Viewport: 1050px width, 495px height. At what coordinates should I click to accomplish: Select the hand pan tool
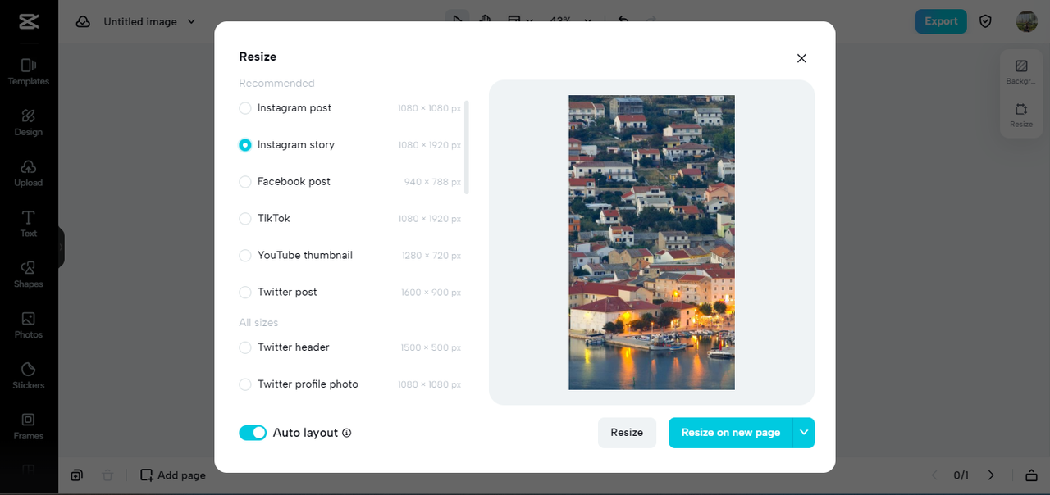[486, 21]
